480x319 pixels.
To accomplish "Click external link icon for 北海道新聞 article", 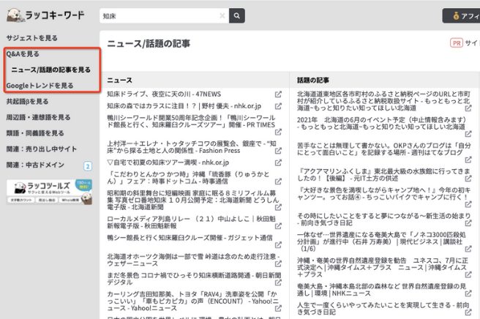I will click(x=278, y=208).
